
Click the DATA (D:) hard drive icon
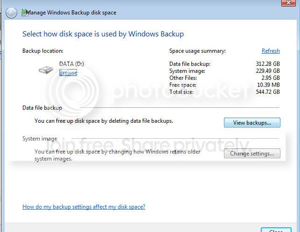pos(46,70)
